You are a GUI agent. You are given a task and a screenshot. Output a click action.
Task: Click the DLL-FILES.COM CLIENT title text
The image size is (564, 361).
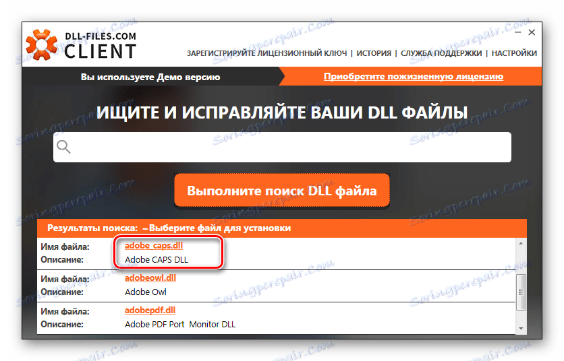(x=101, y=45)
